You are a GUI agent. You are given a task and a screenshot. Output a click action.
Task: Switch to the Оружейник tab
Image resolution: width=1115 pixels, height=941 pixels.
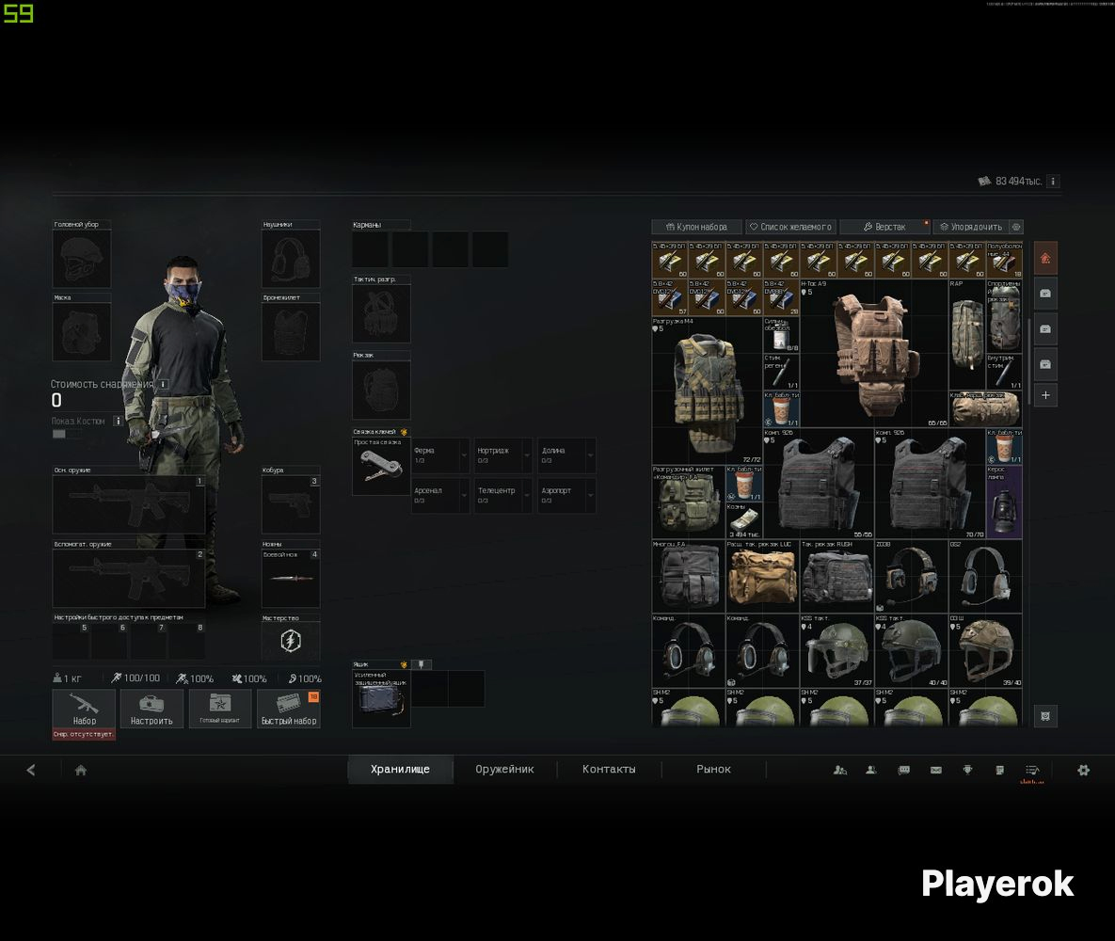(x=505, y=769)
